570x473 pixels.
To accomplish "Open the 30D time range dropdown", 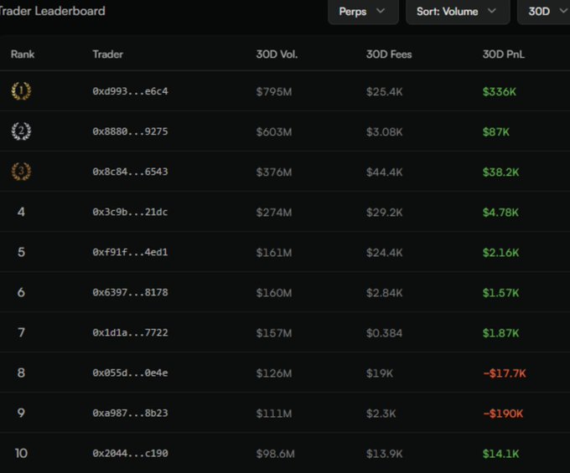I will pos(544,12).
